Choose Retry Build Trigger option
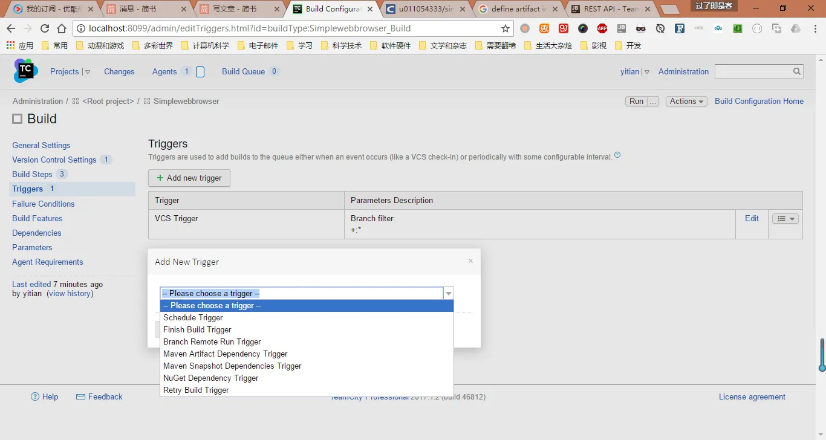The height and width of the screenshot is (440, 826). pos(307,390)
